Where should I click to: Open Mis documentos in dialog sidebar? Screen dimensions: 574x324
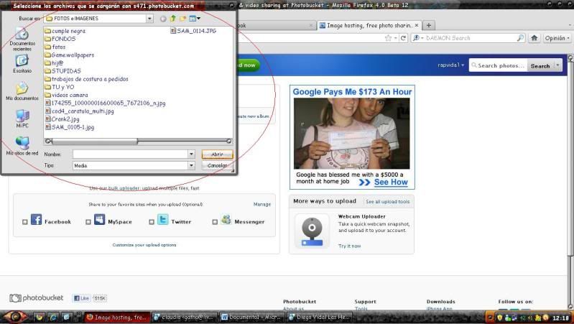pos(22,91)
